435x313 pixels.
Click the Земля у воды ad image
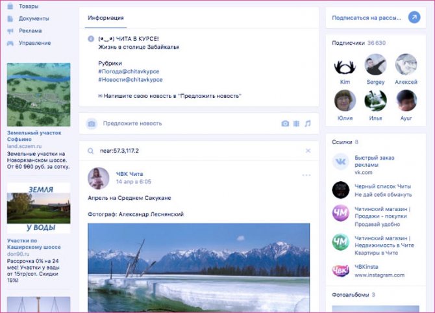(x=38, y=208)
